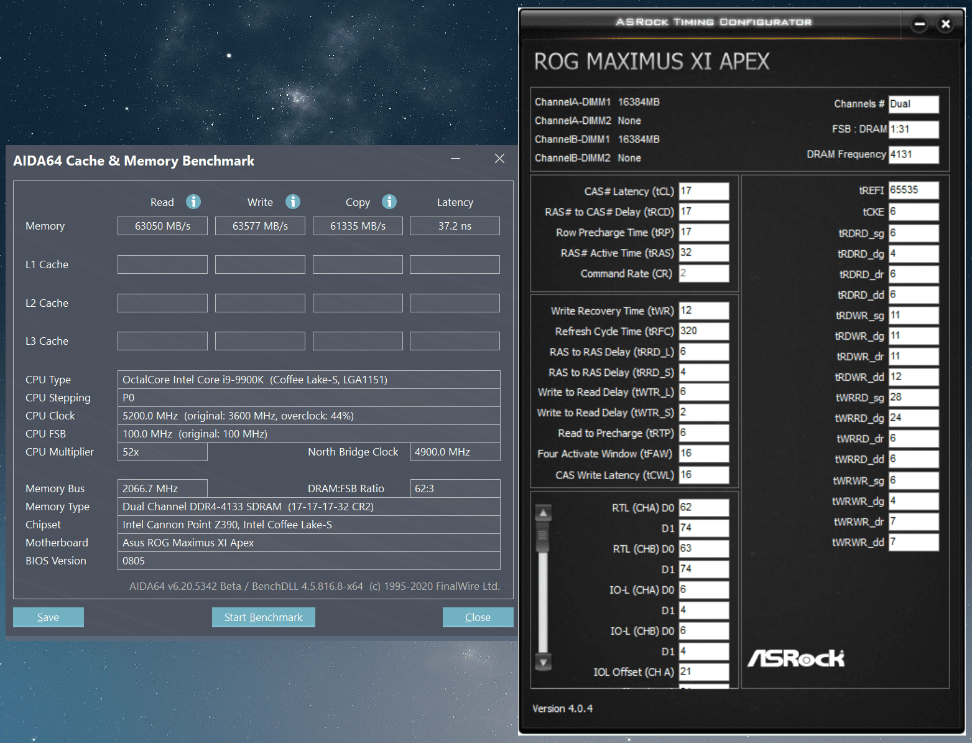Click the scroll down arrow in RTL panel
Image resolution: width=972 pixels, height=743 pixels.
pyautogui.click(x=544, y=662)
